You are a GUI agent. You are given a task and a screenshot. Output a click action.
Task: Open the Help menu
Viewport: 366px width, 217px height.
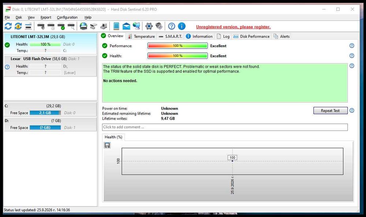(x=88, y=17)
